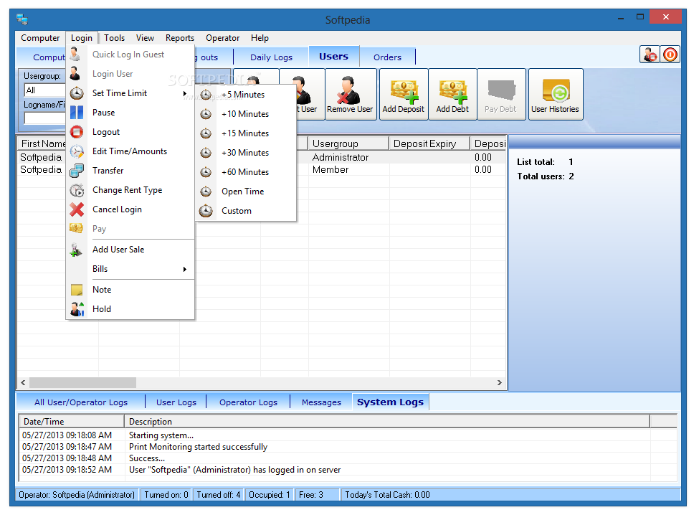The width and height of the screenshot is (699, 520).
Task: Switch to the Orders tab
Action: [x=387, y=57]
